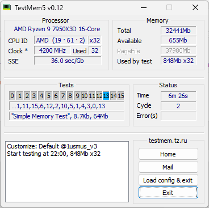
Task: Select test box number 7
Action: point(63,96)
